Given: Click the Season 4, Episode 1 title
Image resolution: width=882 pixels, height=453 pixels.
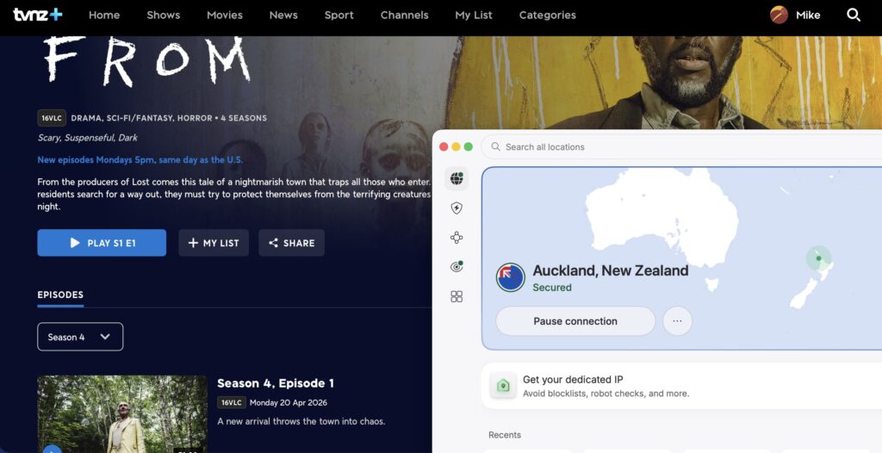Looking at the screenshot, I should point(276,383).
